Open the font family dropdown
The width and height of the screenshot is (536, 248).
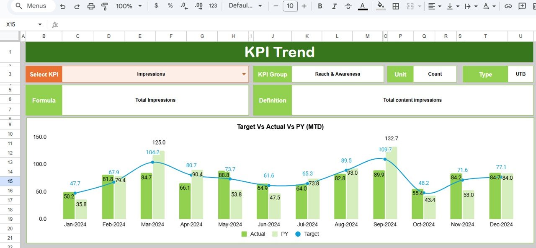[245, 6]
